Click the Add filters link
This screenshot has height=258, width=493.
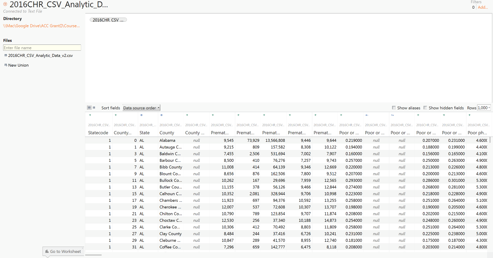pos(483,7)
